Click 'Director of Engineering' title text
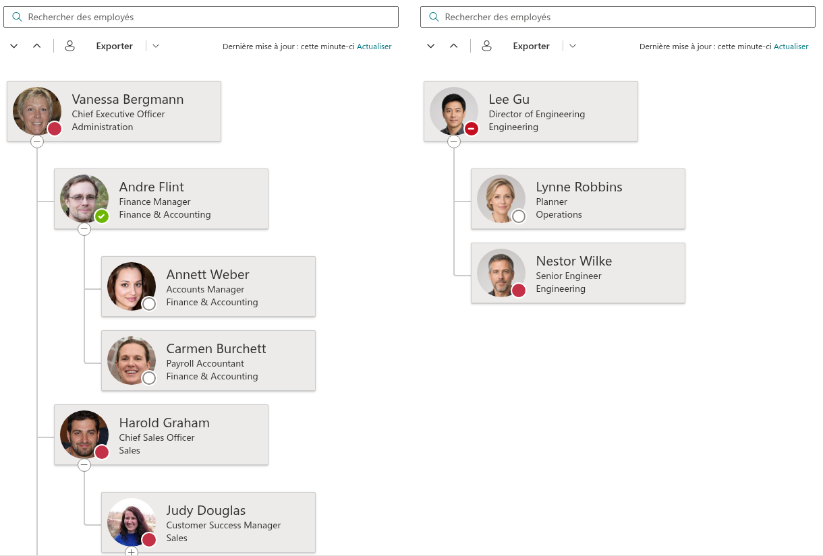Screen dimensions: 823x556 click(x=537, y=114)
